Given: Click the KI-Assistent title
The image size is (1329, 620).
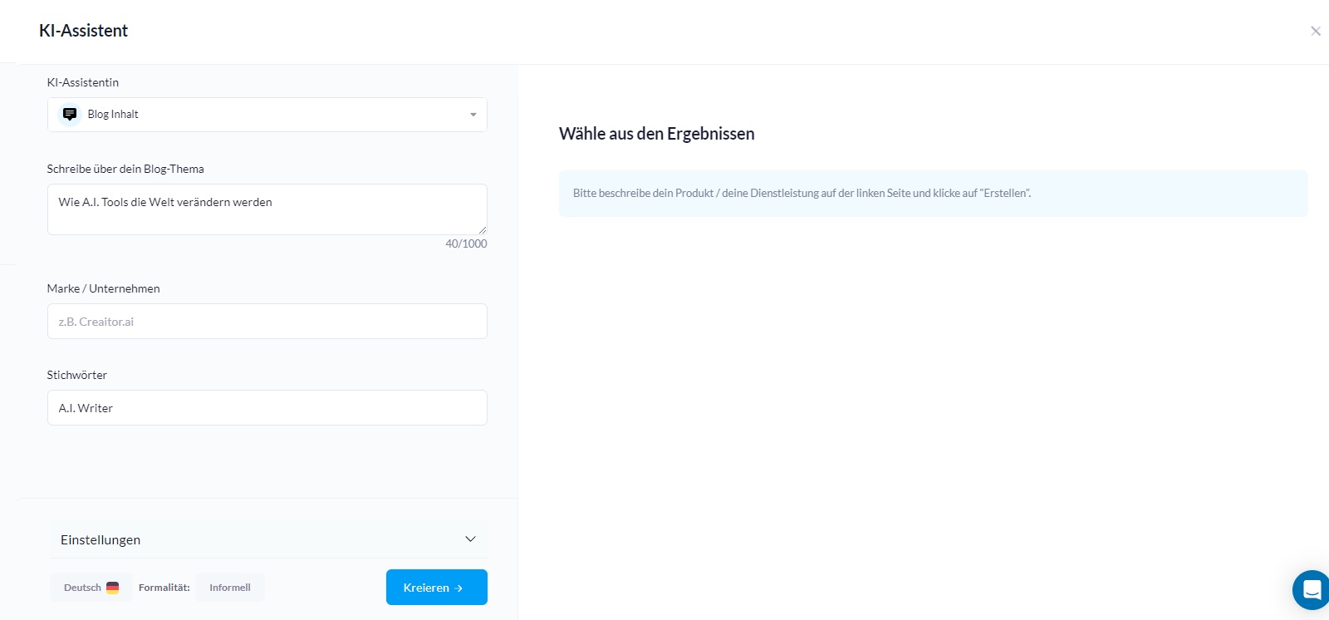Looking at the screenshot, I should [83, 31].
